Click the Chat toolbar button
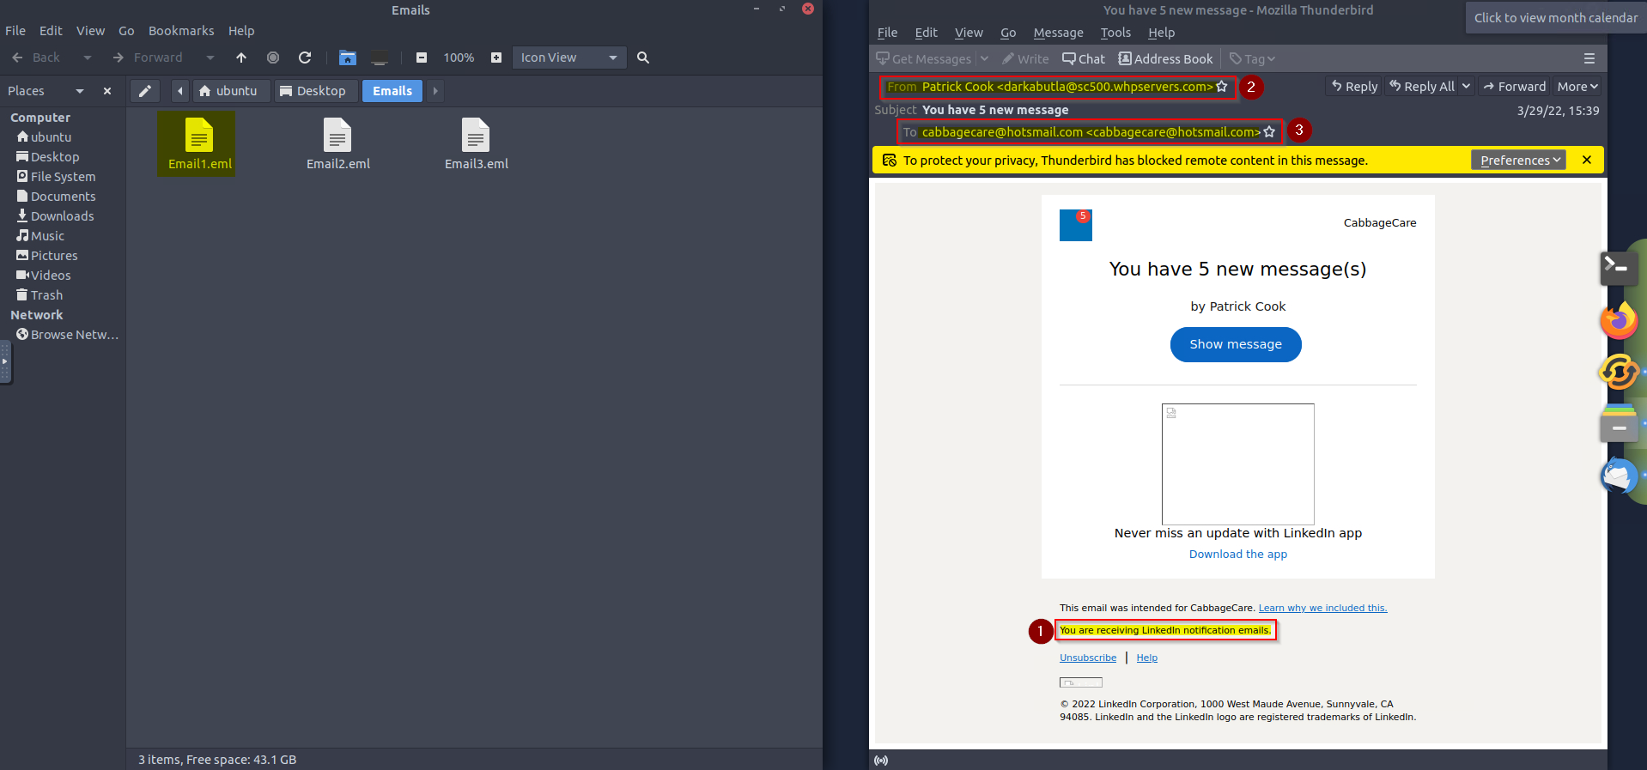1647x770 pixels. 1084,59
